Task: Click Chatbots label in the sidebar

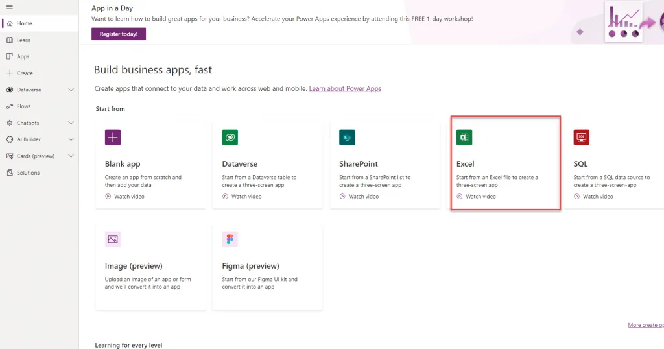Action: (28, 123)
